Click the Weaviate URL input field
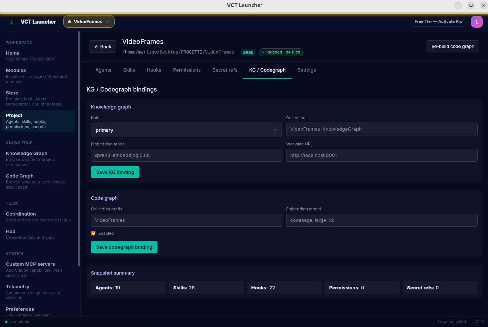The width and height of the screenshot is (488, 327). tap(382, 155)
